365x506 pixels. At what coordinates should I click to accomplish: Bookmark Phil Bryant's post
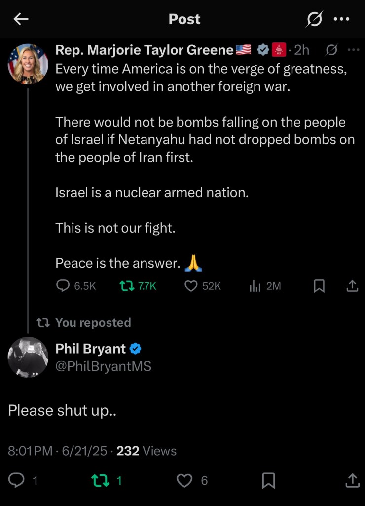pyautogui.click(x=268, y=480)
